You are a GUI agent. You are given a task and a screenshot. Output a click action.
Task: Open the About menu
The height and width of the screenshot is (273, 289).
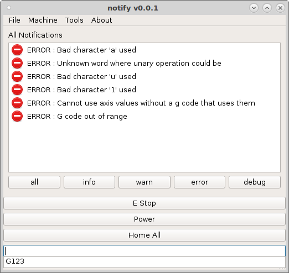101,20
